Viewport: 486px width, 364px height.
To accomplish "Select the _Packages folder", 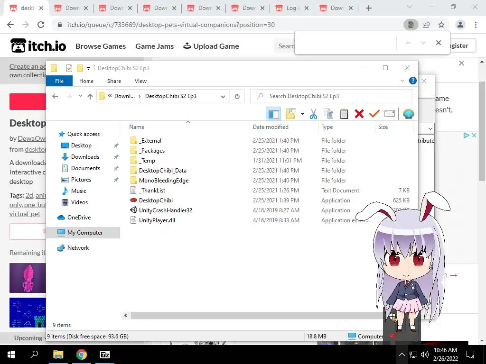I will click(152, 151).
